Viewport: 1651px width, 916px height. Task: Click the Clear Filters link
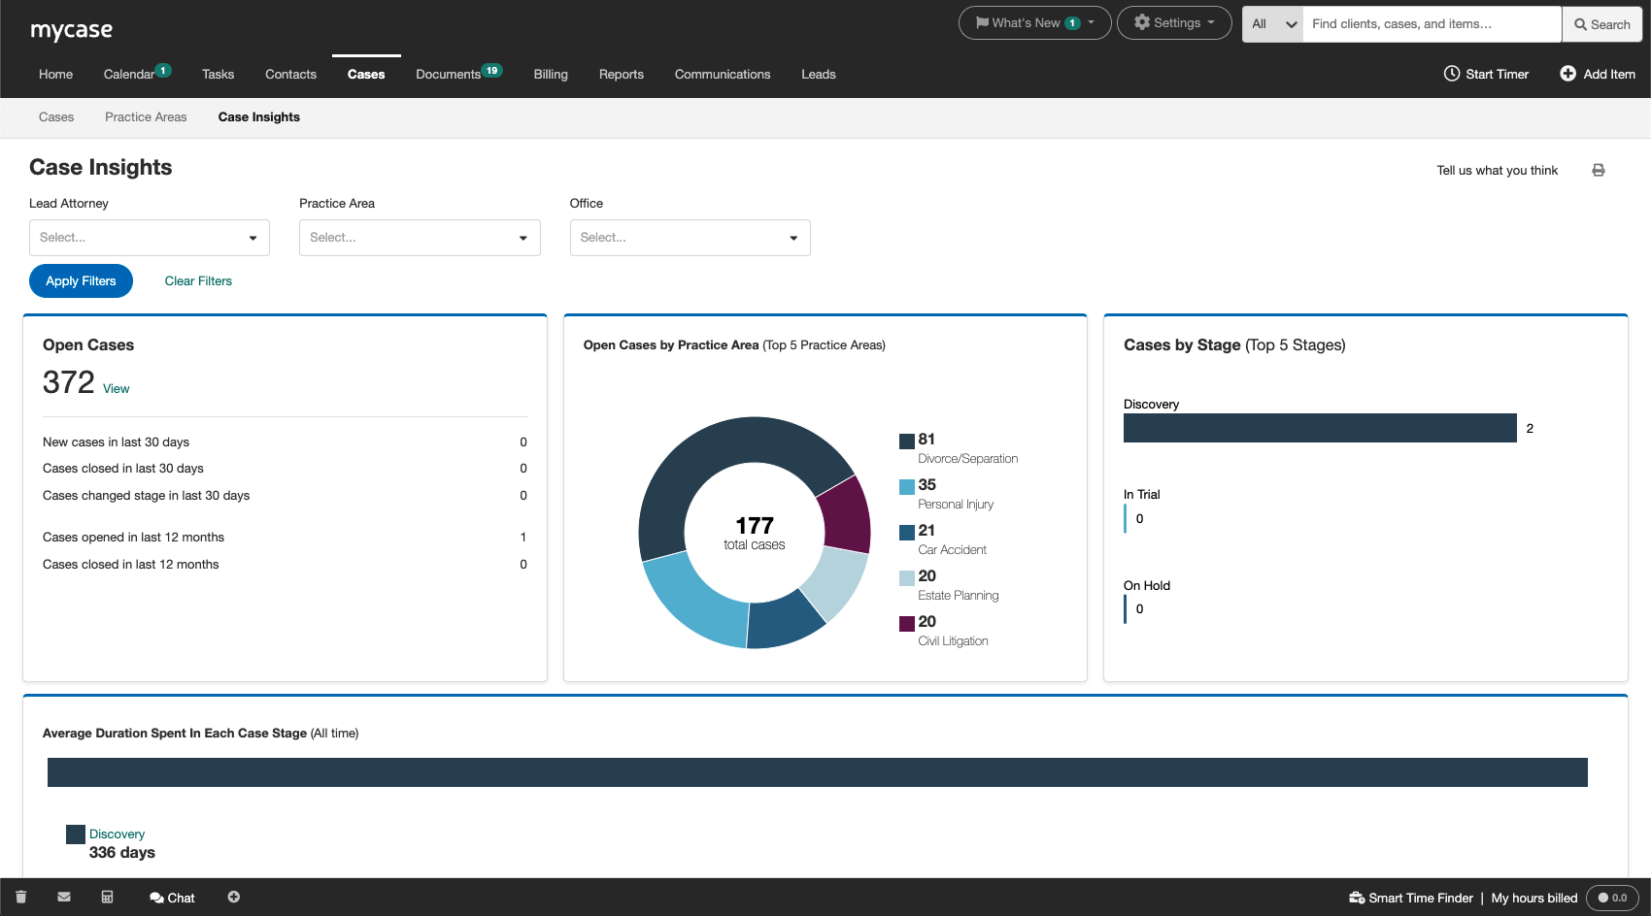coord(198,281)
